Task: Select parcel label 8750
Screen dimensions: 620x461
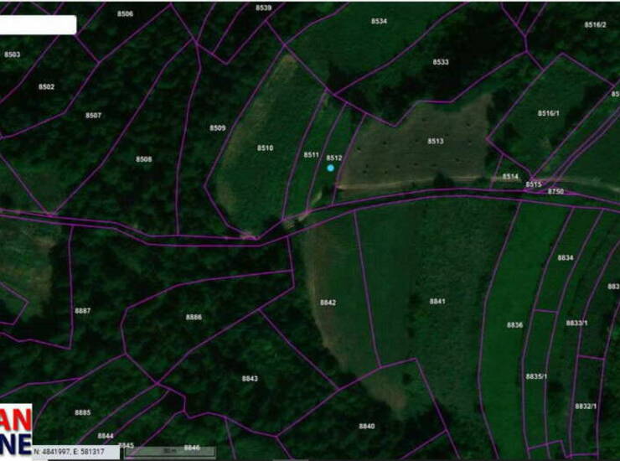Action: 555,191
